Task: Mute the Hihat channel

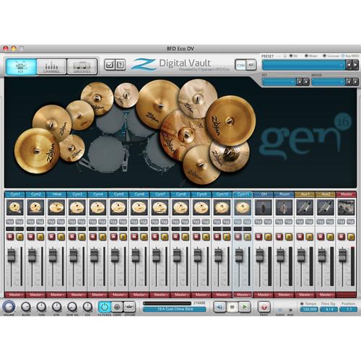Action: (x=51, y=237)
